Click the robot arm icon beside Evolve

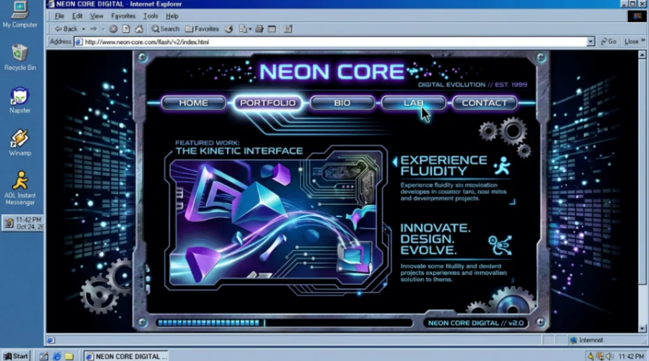500,245
